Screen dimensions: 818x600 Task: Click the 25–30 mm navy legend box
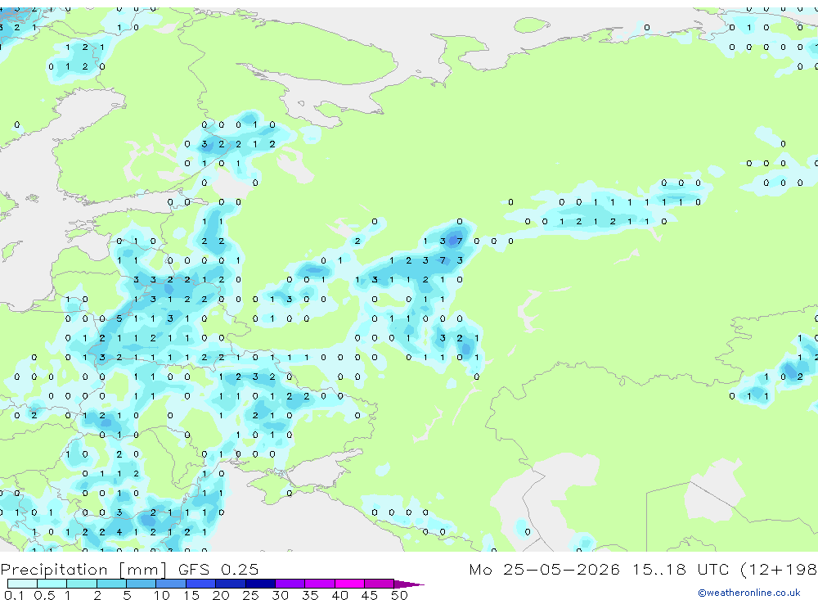click(260, 584)
